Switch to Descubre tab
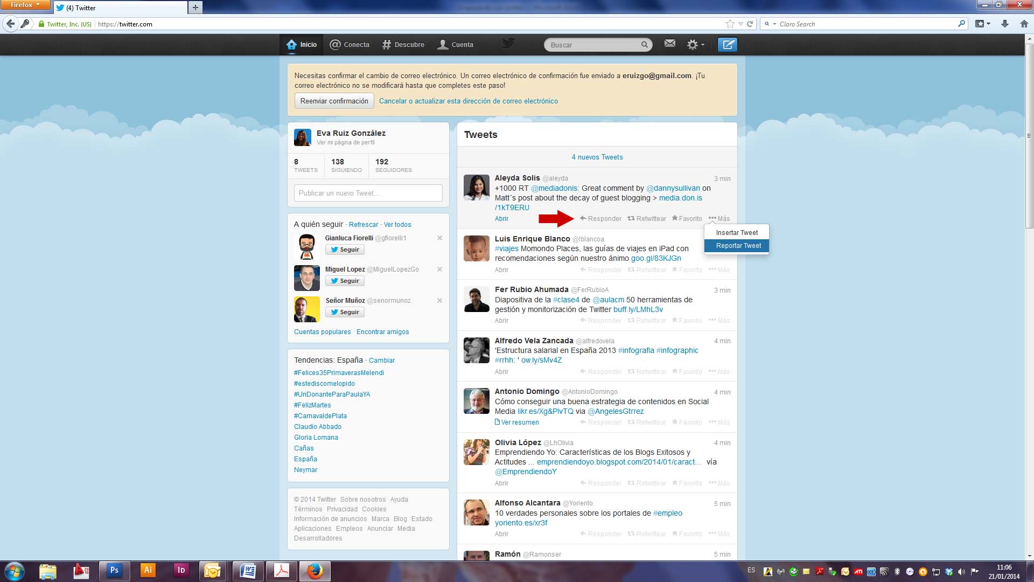This screenshot has width=1034, height=582. point(403,45)
